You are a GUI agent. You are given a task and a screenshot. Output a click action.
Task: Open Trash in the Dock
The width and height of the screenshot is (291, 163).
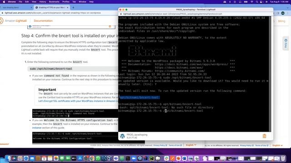pos(283,158)
